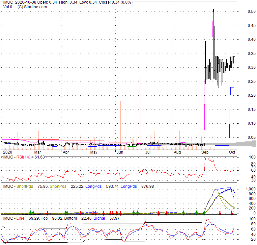
Task: Click the 0.50 price axis label
Action: tap(252, 12)
